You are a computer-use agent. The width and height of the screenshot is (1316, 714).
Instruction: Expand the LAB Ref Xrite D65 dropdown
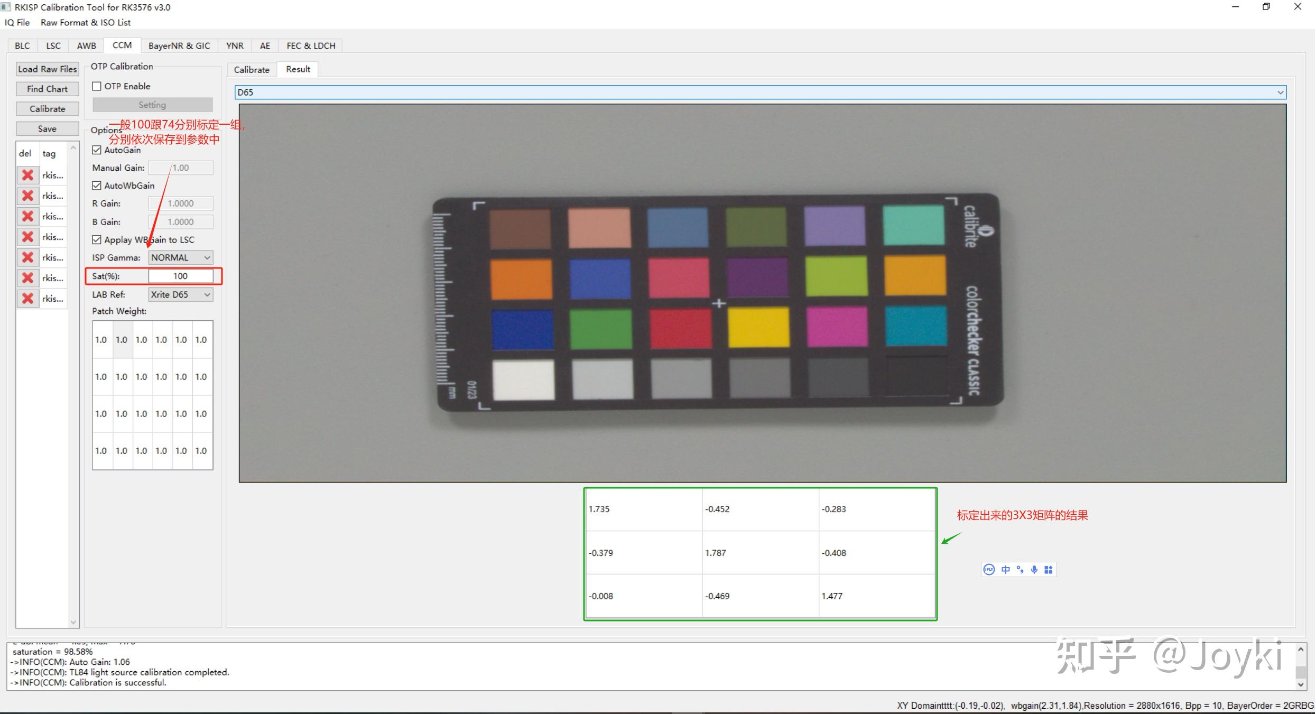pos(181,294)
